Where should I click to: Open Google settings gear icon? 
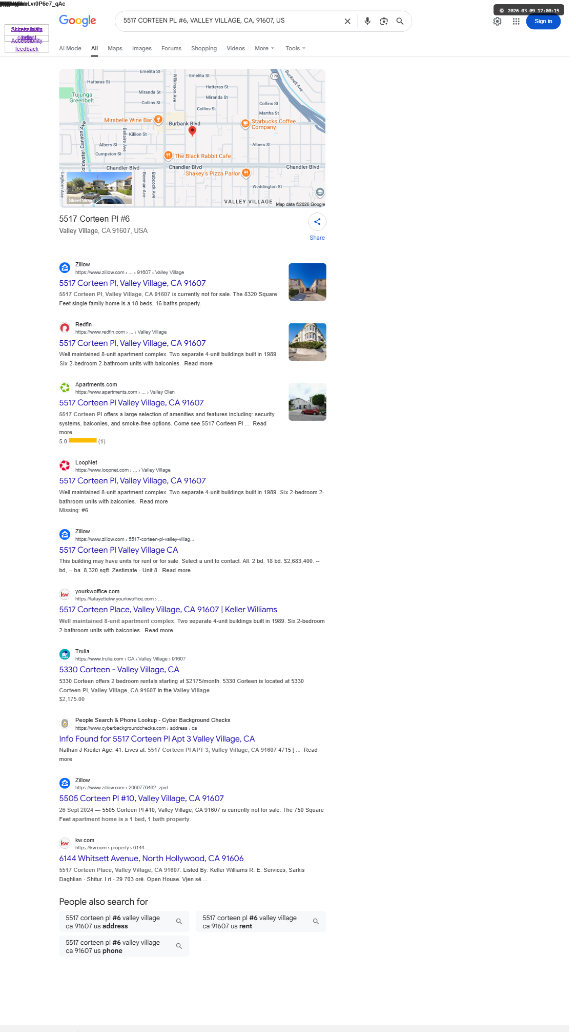(498, 21)
